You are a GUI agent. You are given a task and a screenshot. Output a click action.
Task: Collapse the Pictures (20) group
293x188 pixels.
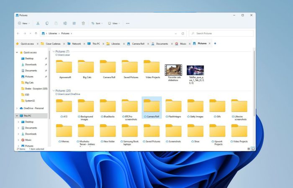click(x=54, y=91)
